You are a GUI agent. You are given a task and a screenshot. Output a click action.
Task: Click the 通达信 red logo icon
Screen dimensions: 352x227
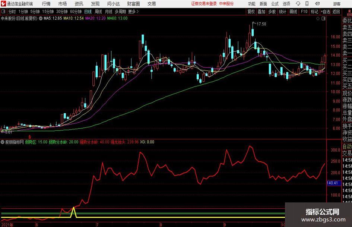(x=3, y=4)
